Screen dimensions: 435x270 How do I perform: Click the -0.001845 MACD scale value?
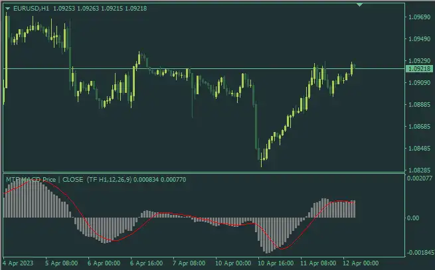[420, 253]
